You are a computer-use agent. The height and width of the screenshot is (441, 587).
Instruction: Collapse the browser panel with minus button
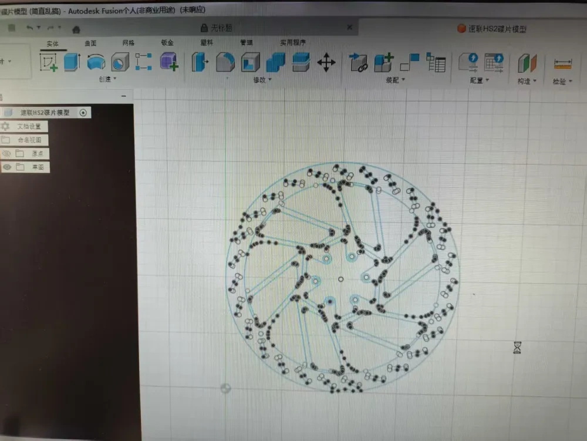click(x=124, y=96)
